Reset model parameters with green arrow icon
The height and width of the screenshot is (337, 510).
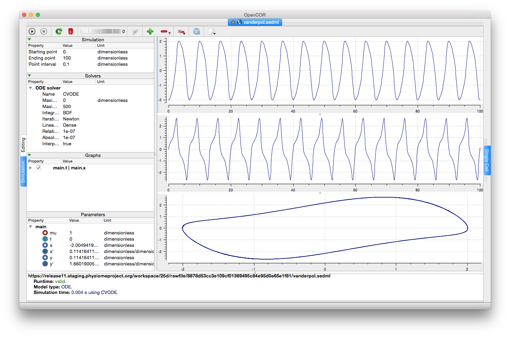point(59,31)
